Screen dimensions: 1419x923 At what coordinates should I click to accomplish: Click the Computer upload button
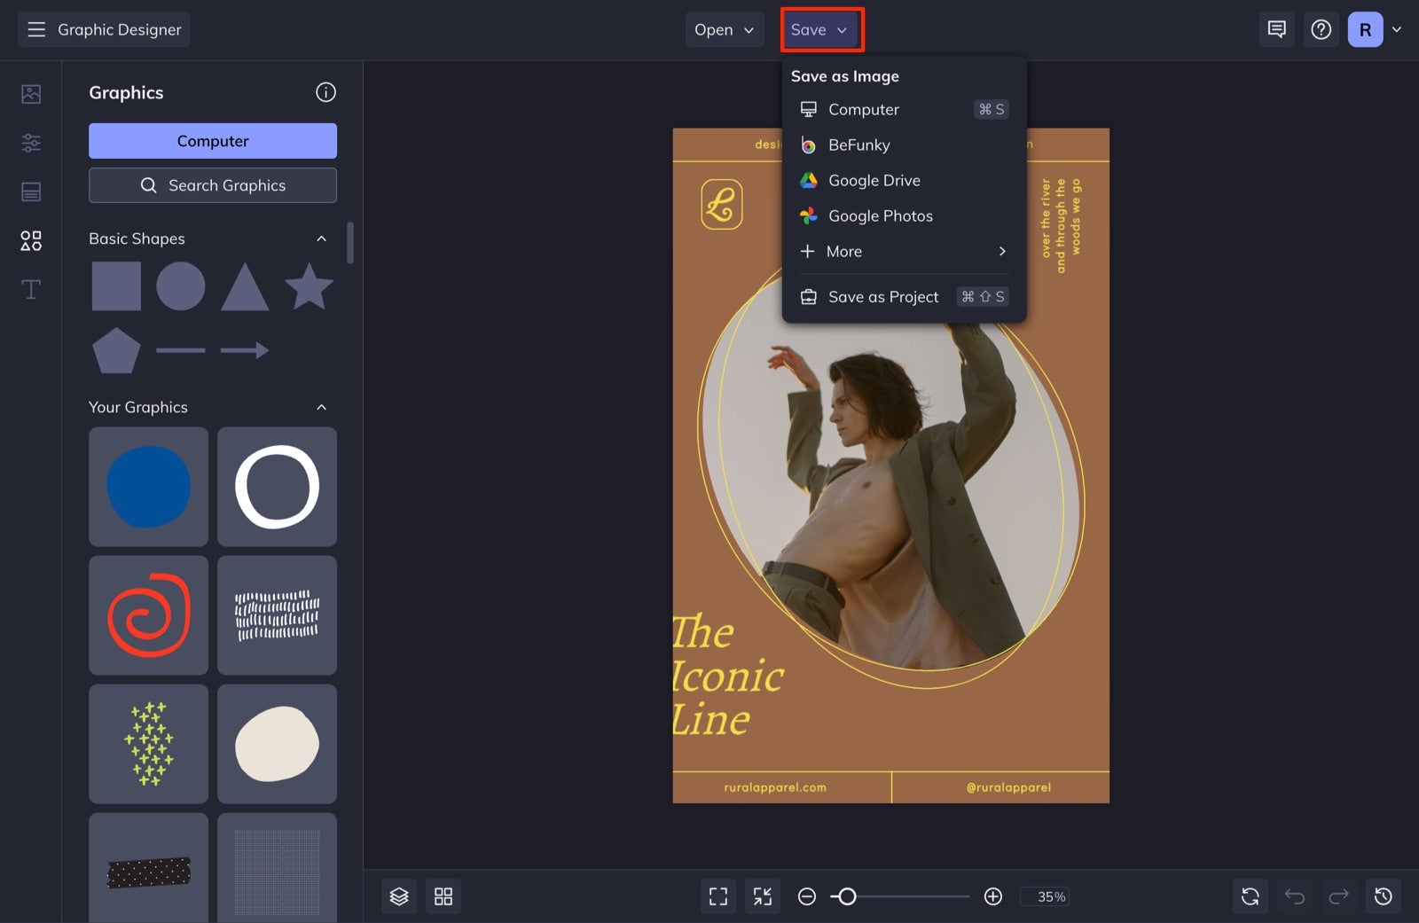click(213, 141)
